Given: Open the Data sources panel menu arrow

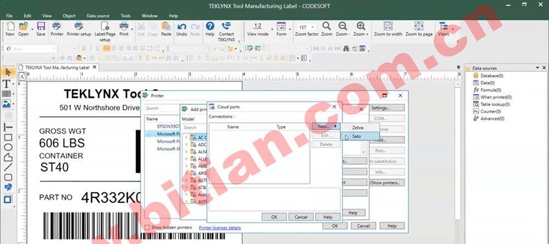Looking at the screenshot, I should 537,68.
